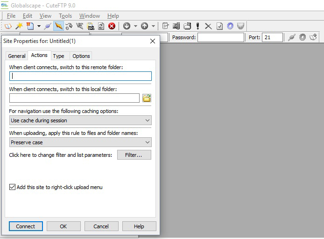Click the Cancel button
This screenshot has width=324, height=239.
[x=101, y=226]
